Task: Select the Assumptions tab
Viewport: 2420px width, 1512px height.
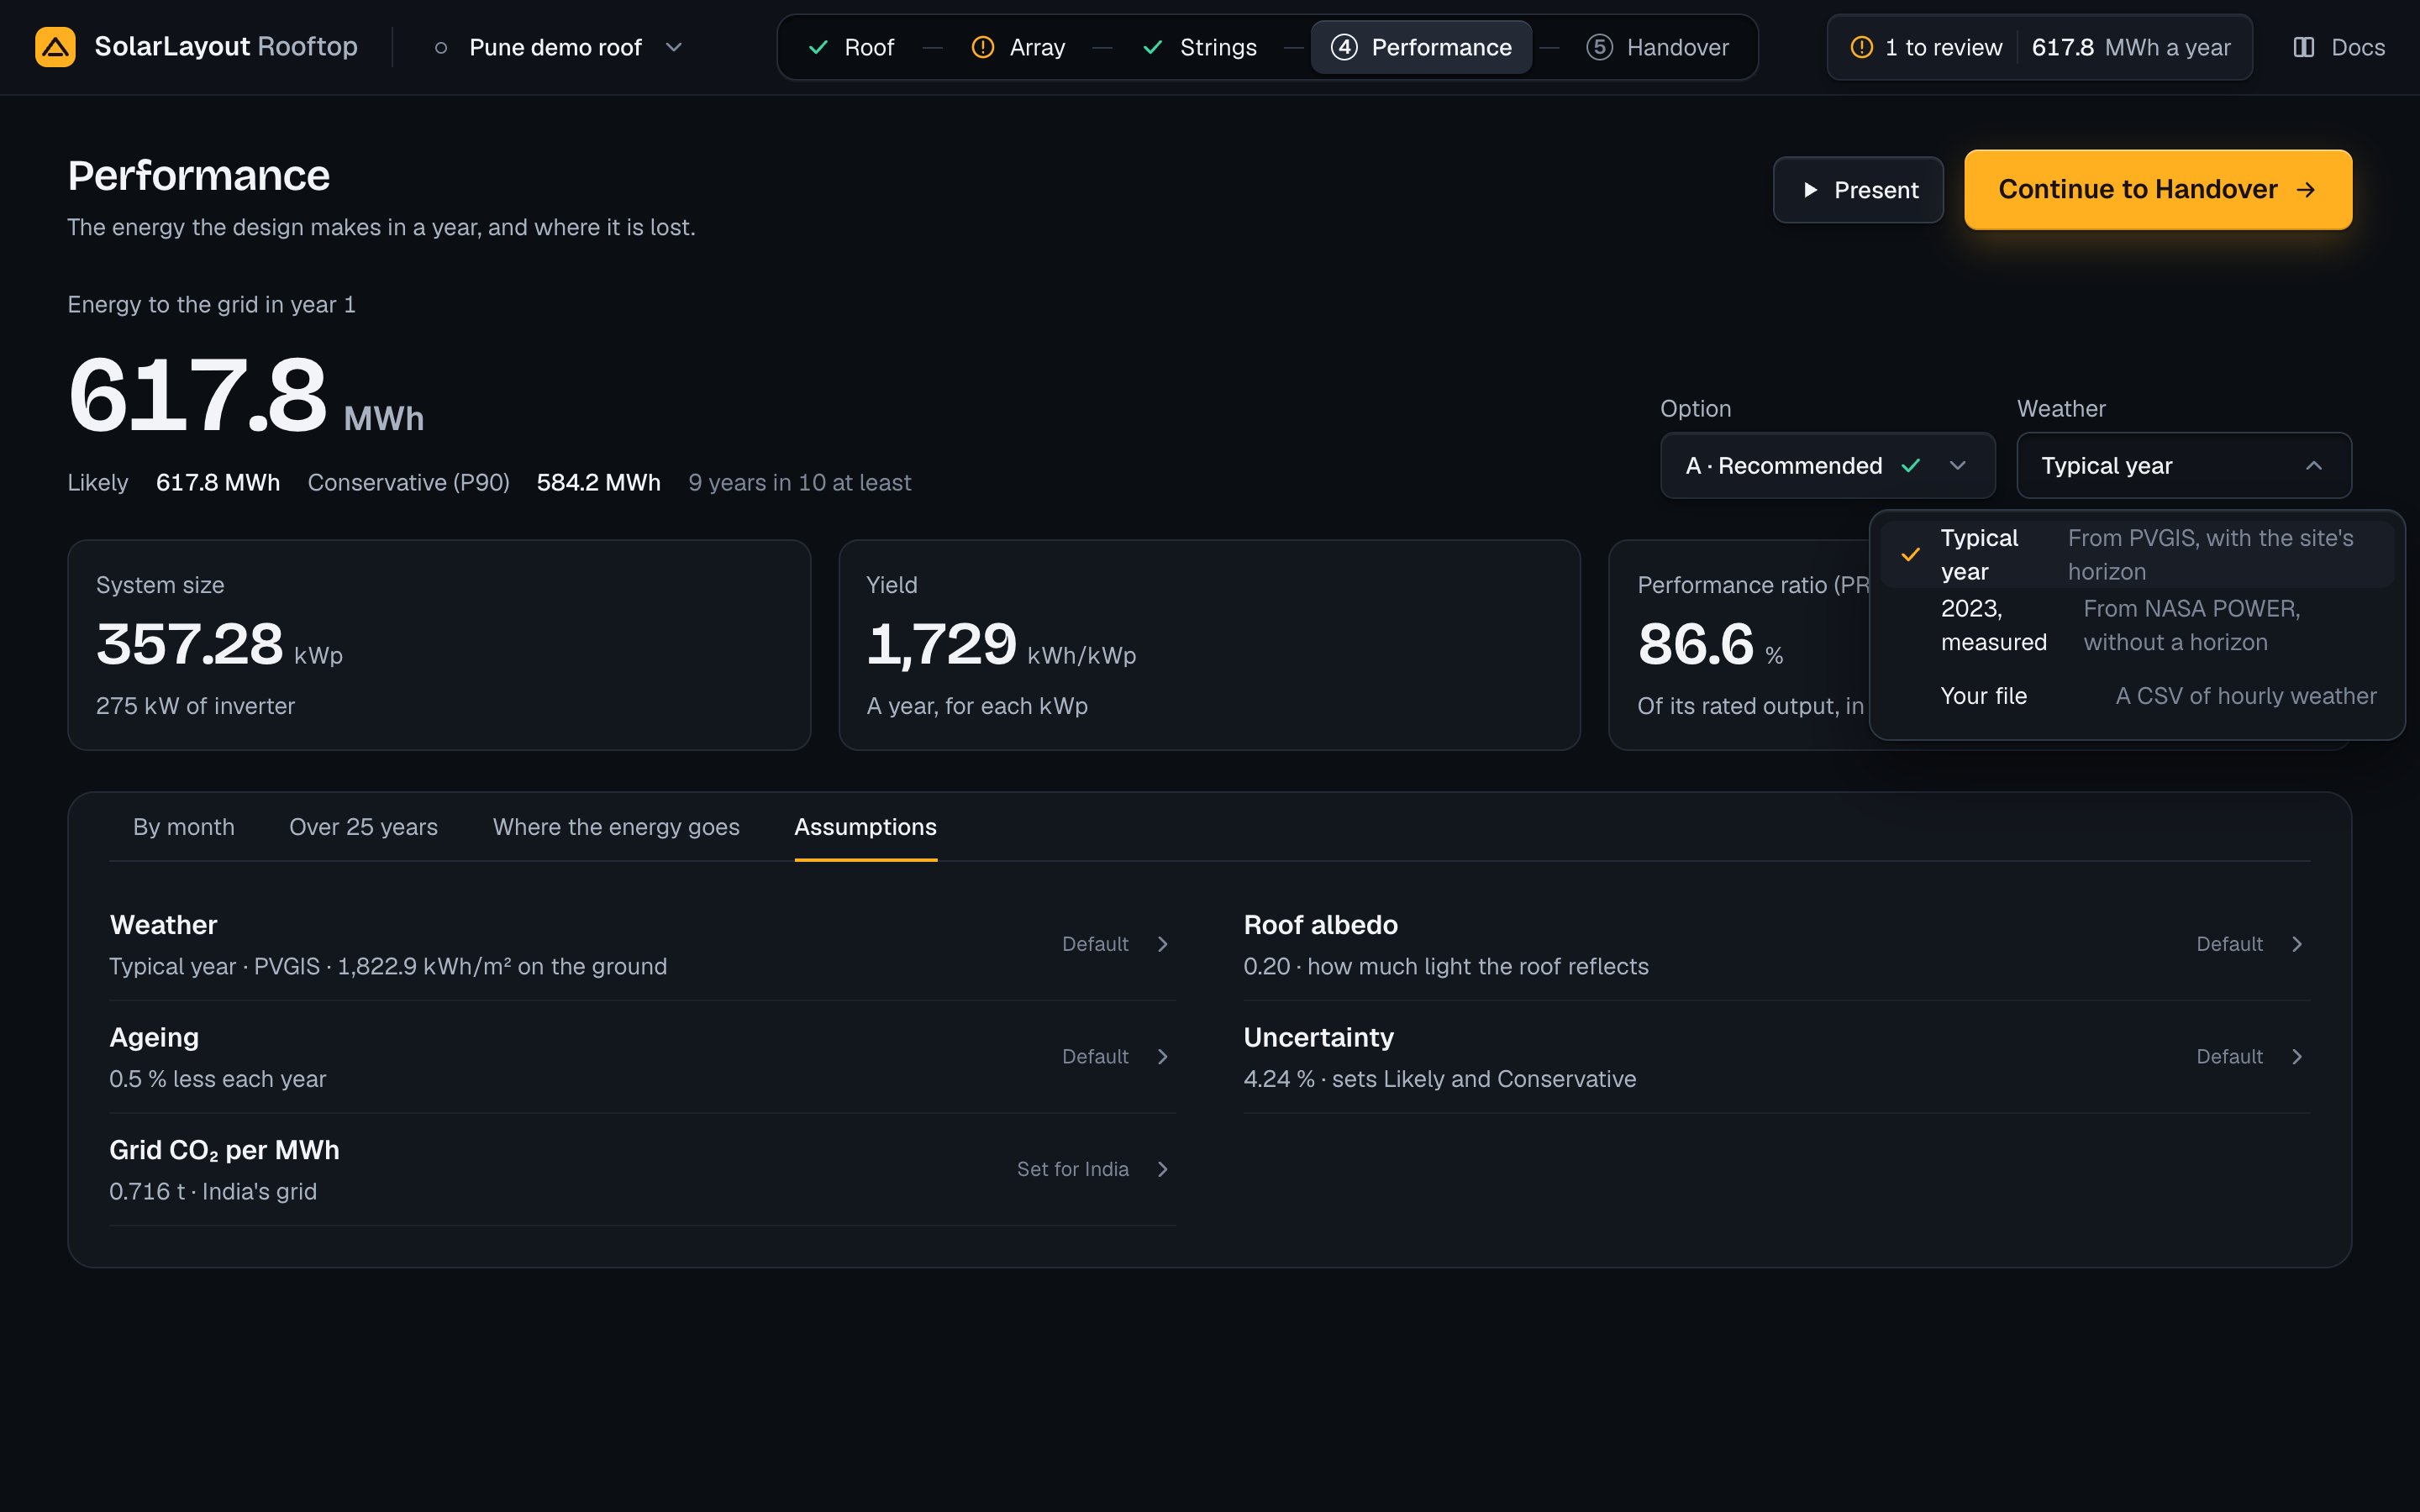Action: (865, 827)
